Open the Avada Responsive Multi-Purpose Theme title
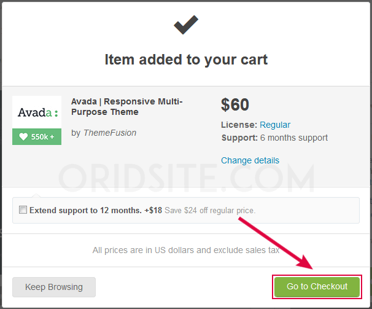The height and width of the screenshot is (309, 372). (127, 107)
